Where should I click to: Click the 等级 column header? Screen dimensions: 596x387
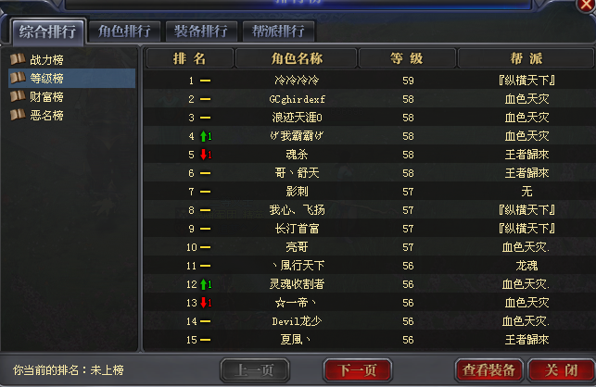tap(407, 58)
